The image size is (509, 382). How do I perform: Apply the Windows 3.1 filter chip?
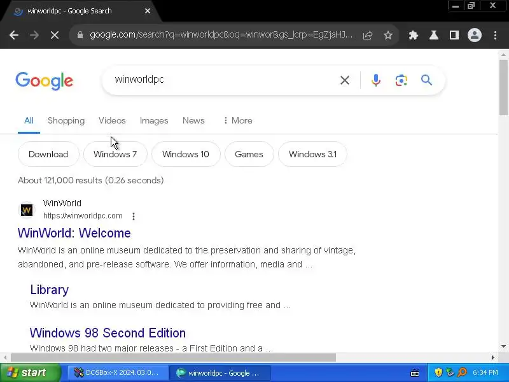[x=312, y=154]
